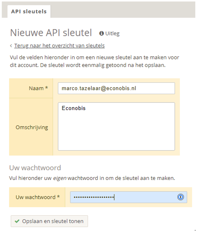
Task: Click the Omschrijving field label
Action: (x=31, y=127)
